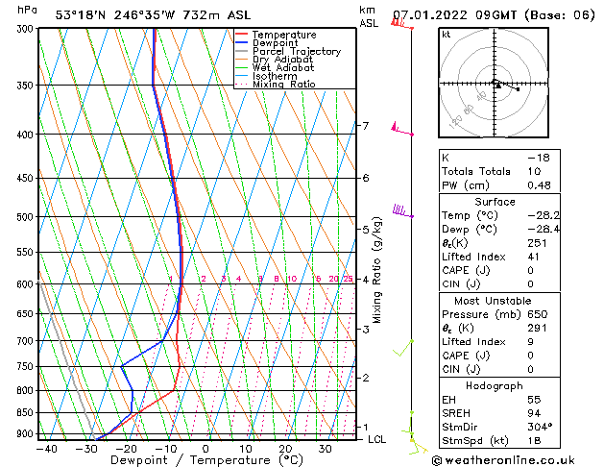
Task: Click the kt label in hodograph
Action: click(447, 35)
